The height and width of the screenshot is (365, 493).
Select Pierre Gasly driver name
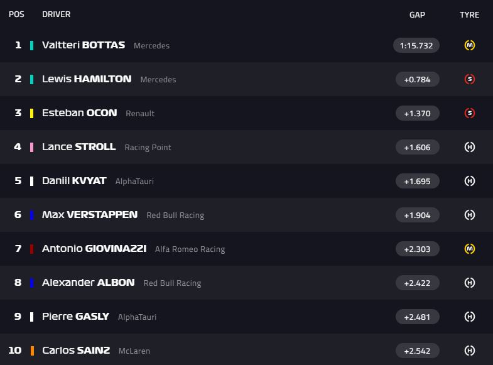[75, 317]
